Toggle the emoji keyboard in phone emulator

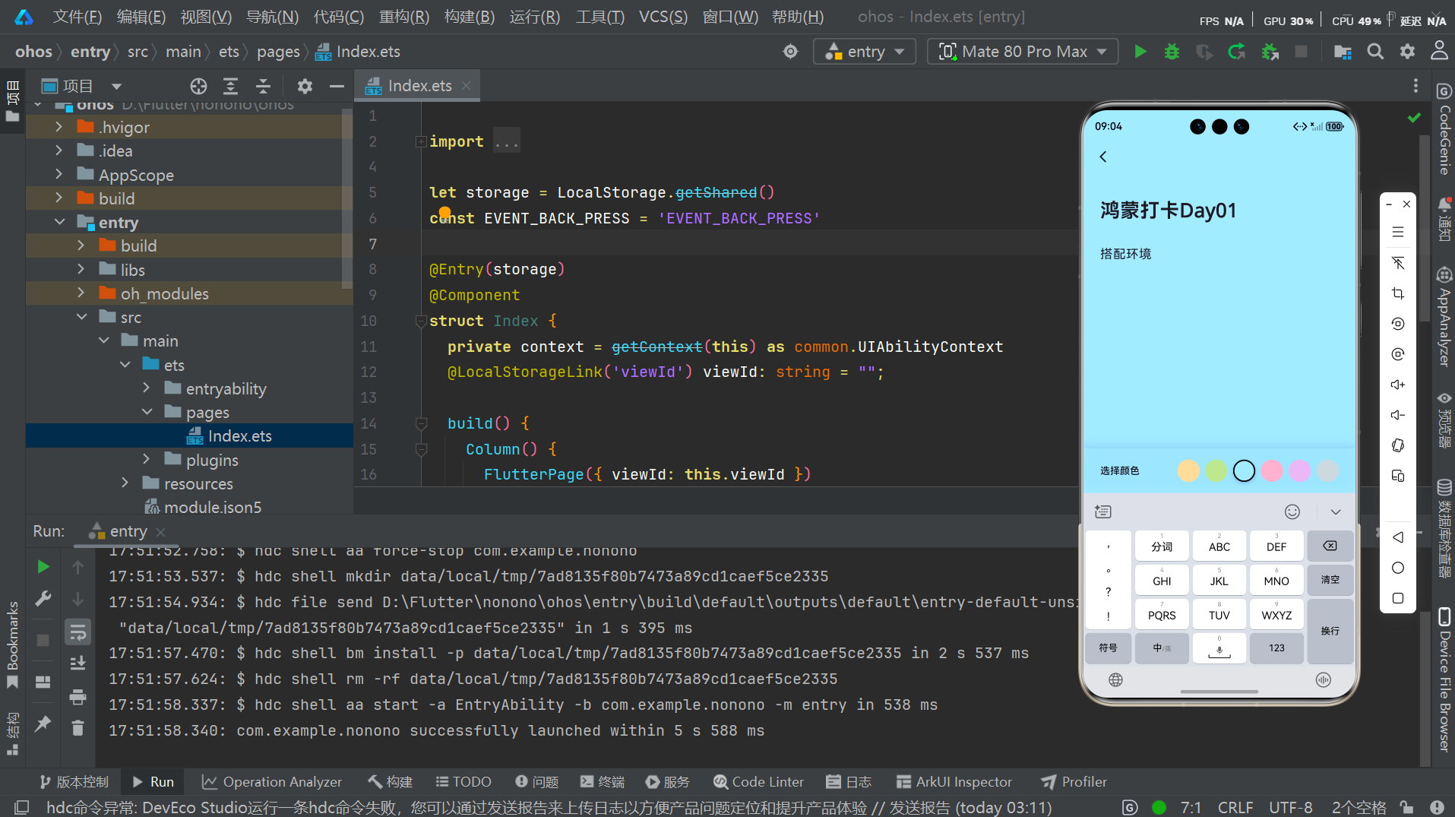(1292, 512)
